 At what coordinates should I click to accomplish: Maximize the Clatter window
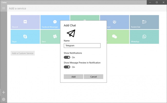[x=157, y=2]
